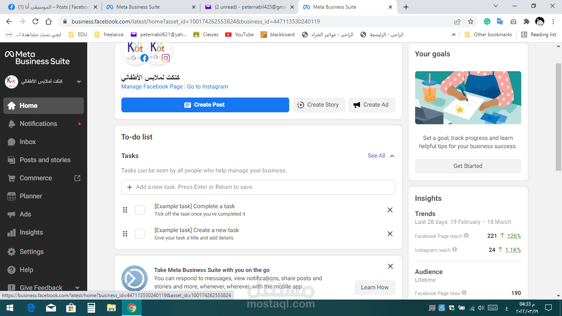Remove the Complete a task example

tap(390, 210)
